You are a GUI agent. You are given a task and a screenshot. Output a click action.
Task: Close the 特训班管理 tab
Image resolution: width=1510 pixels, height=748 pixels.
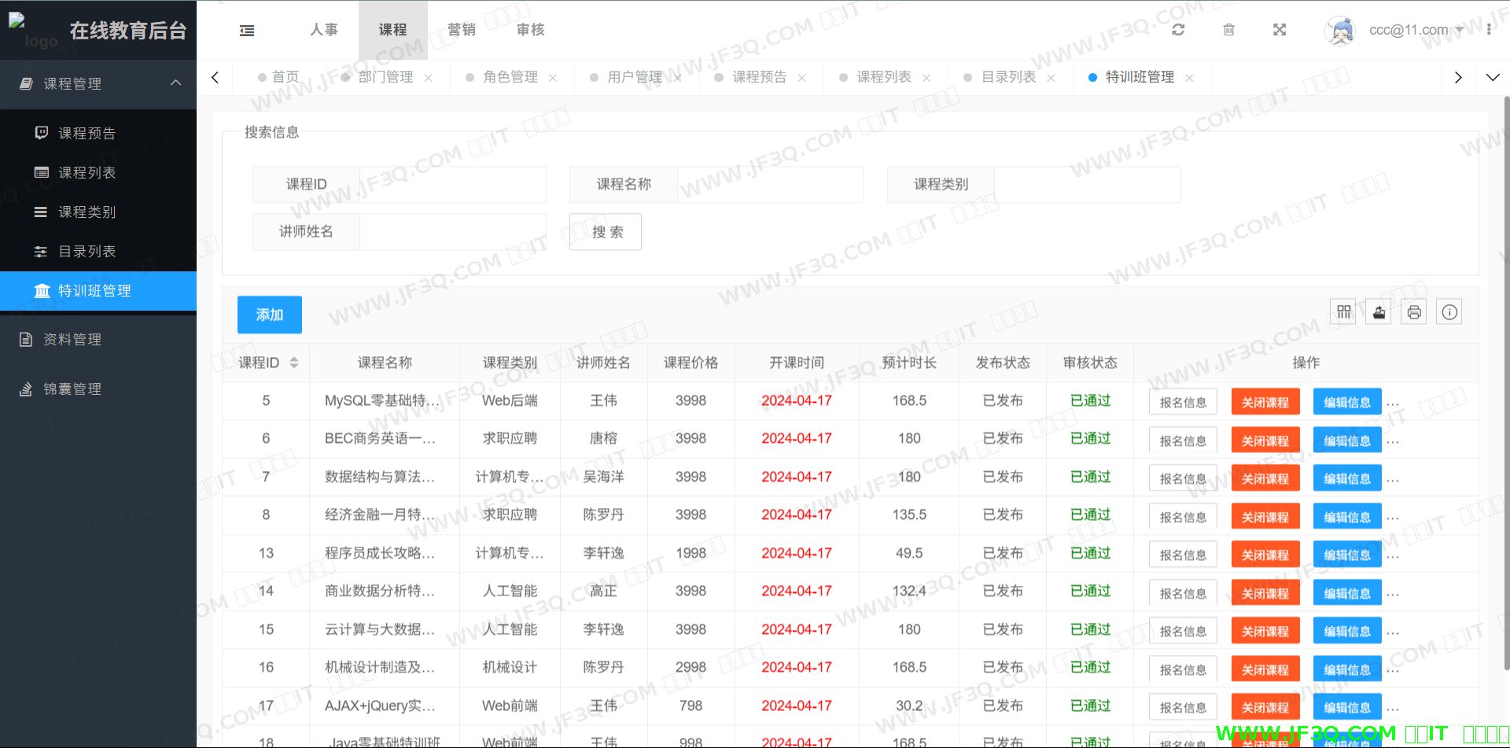[x=1189, y=78]
